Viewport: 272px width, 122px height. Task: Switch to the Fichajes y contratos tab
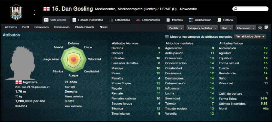point(88,20)
